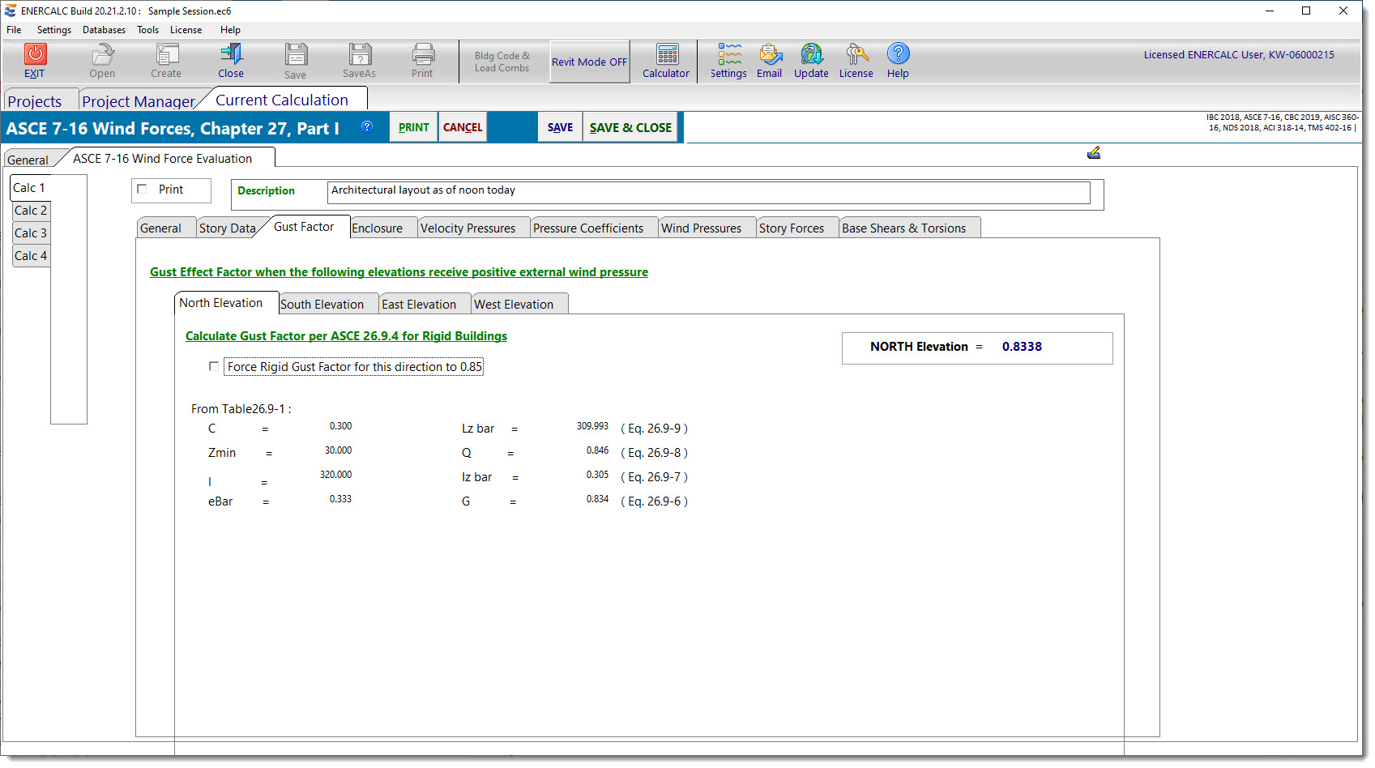The width and height of the screenshot is (1375, 768).
Task: Click the CANCEL button
Action: [463, 127]
